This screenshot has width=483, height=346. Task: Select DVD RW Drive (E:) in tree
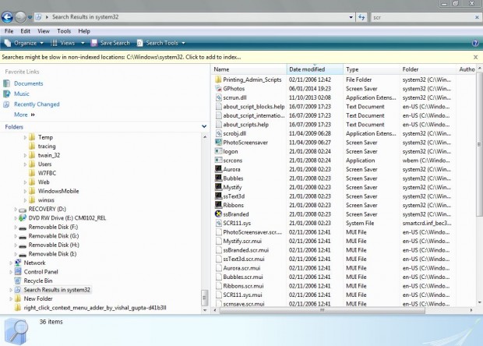coord(67,218)
